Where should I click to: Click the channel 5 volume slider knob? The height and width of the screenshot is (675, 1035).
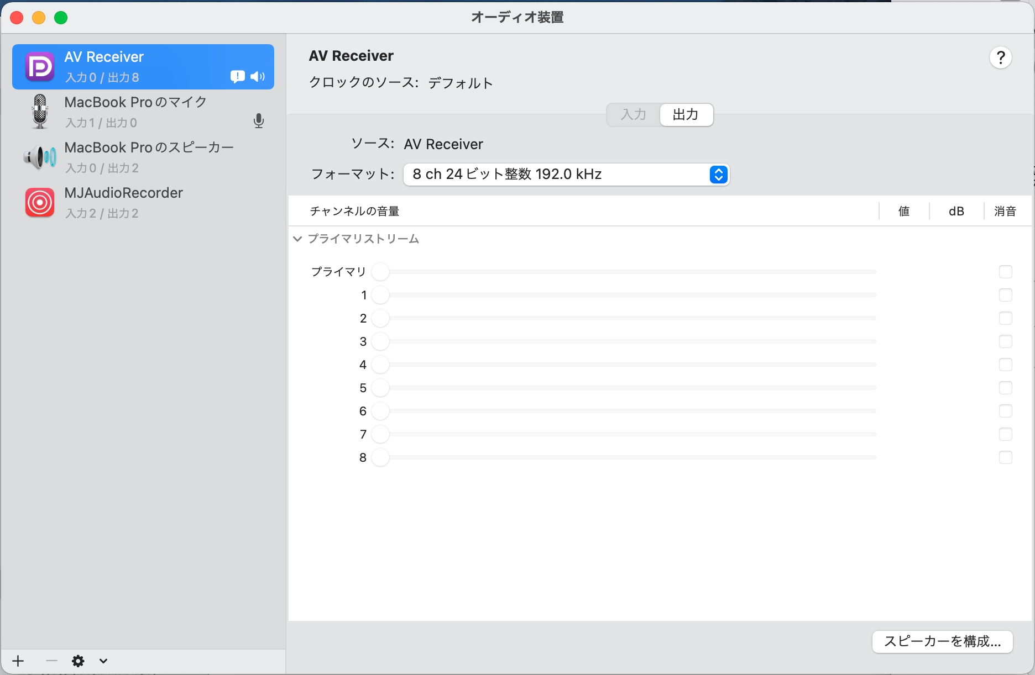click(x=380, y=388)
